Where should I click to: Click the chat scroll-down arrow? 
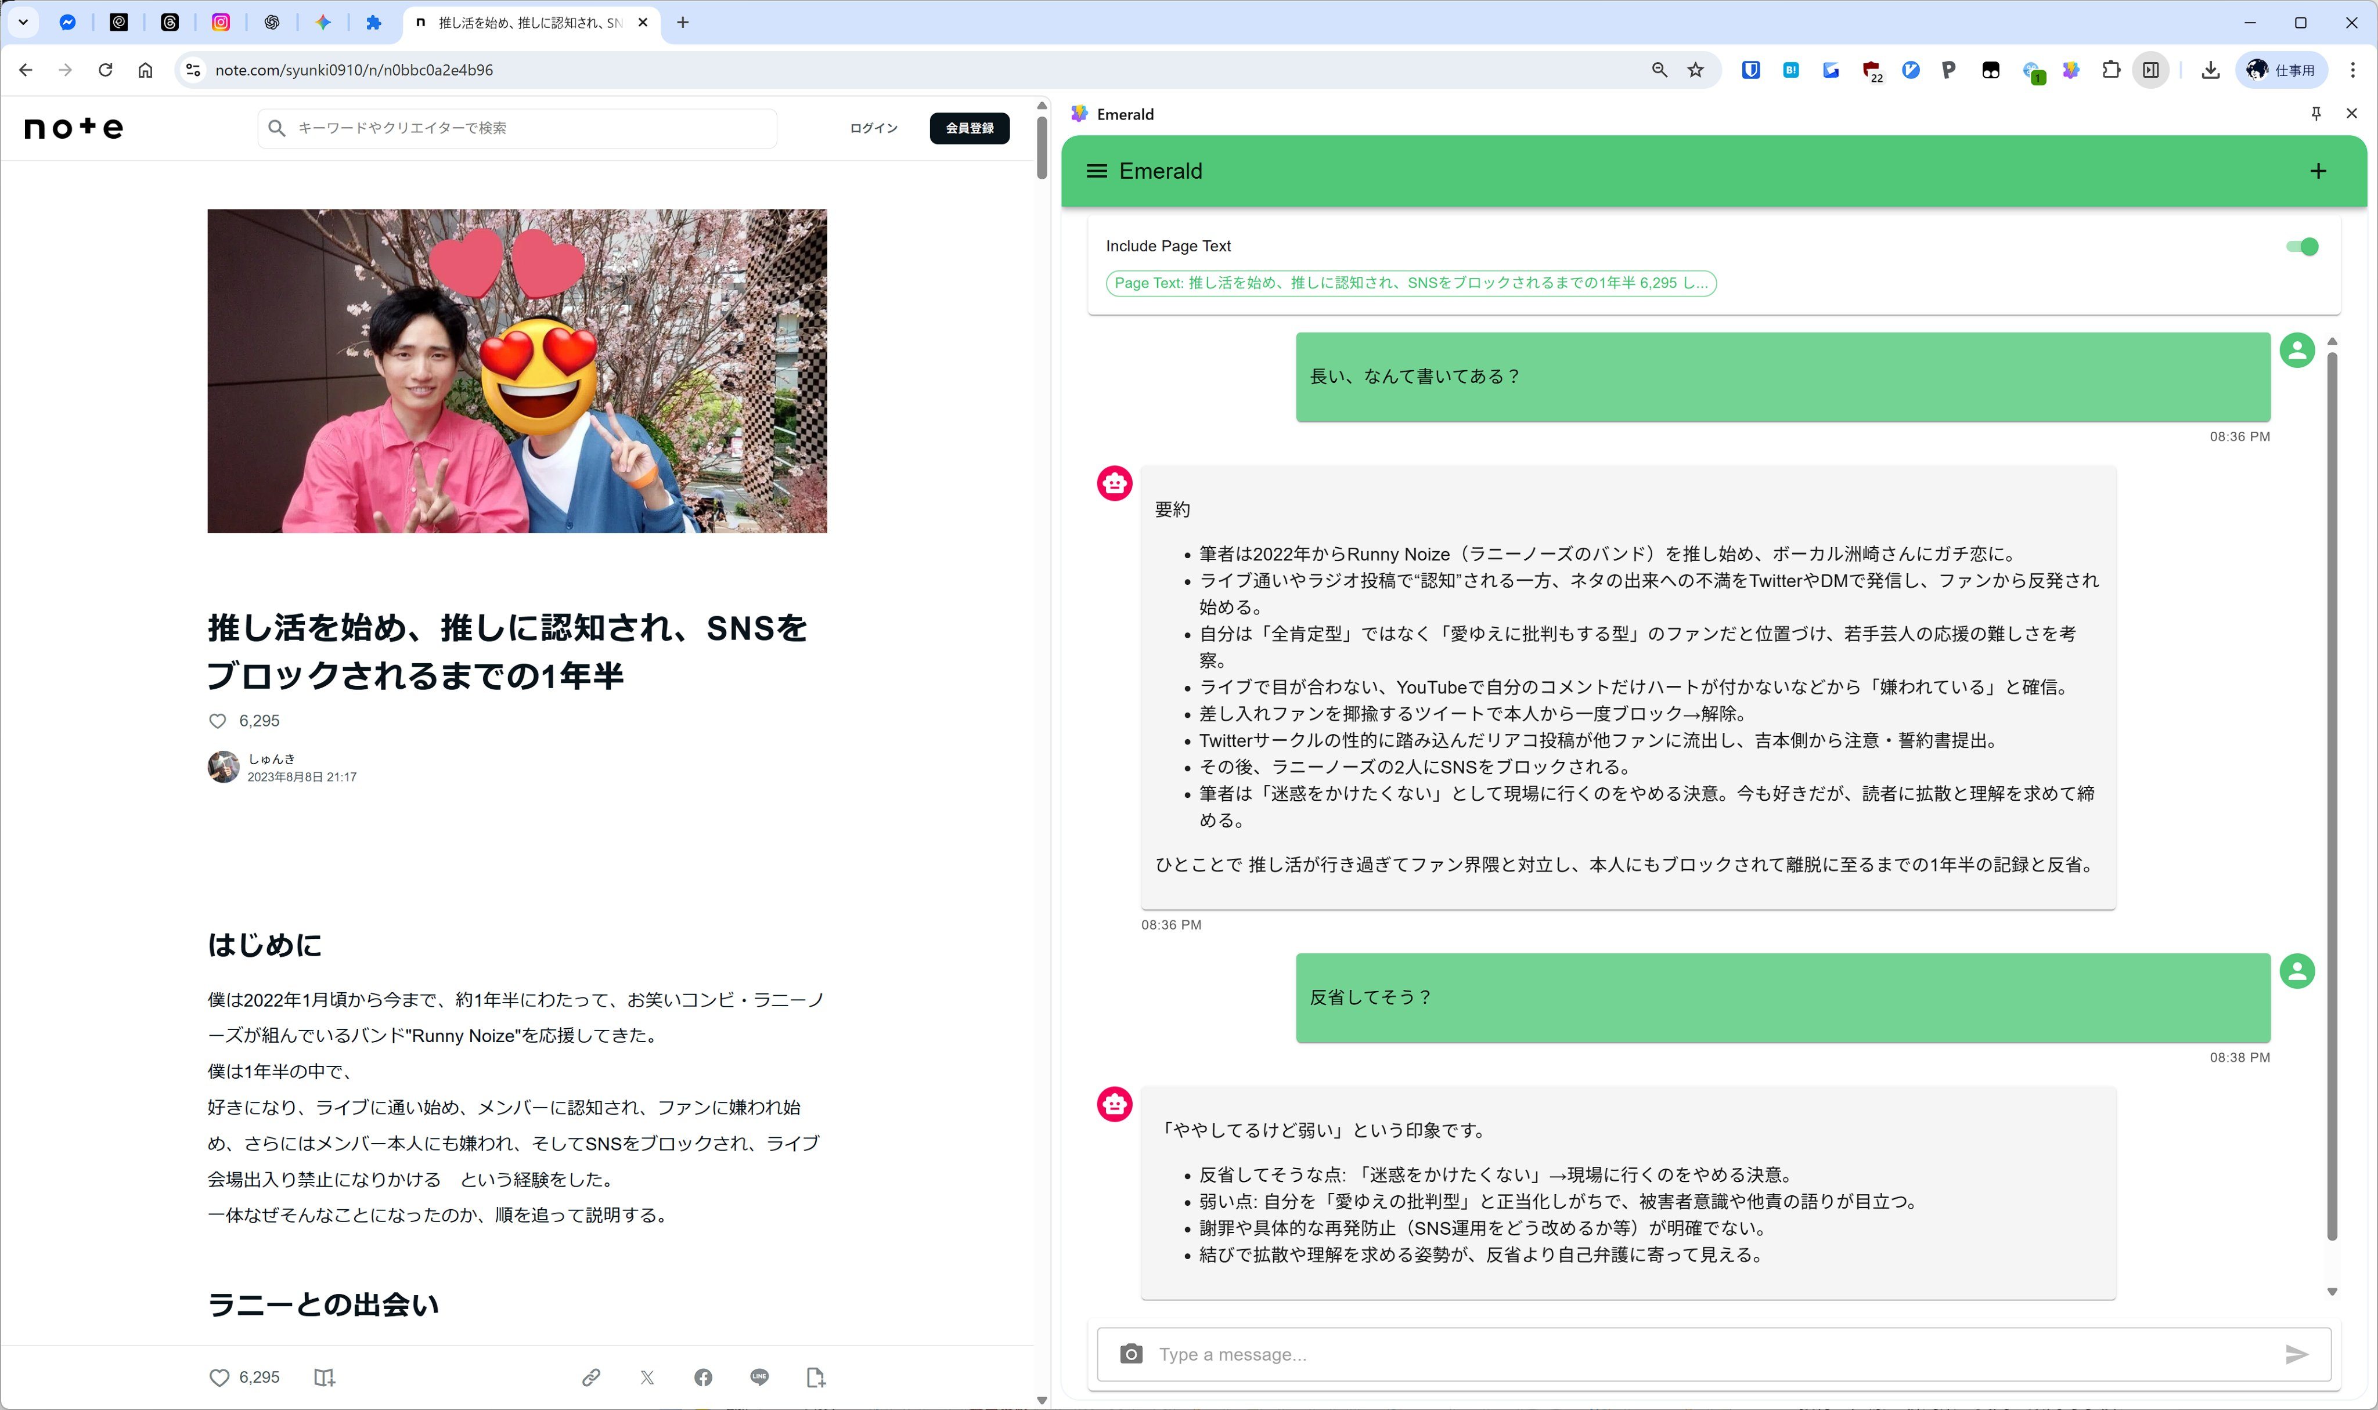(2332, 1291)
